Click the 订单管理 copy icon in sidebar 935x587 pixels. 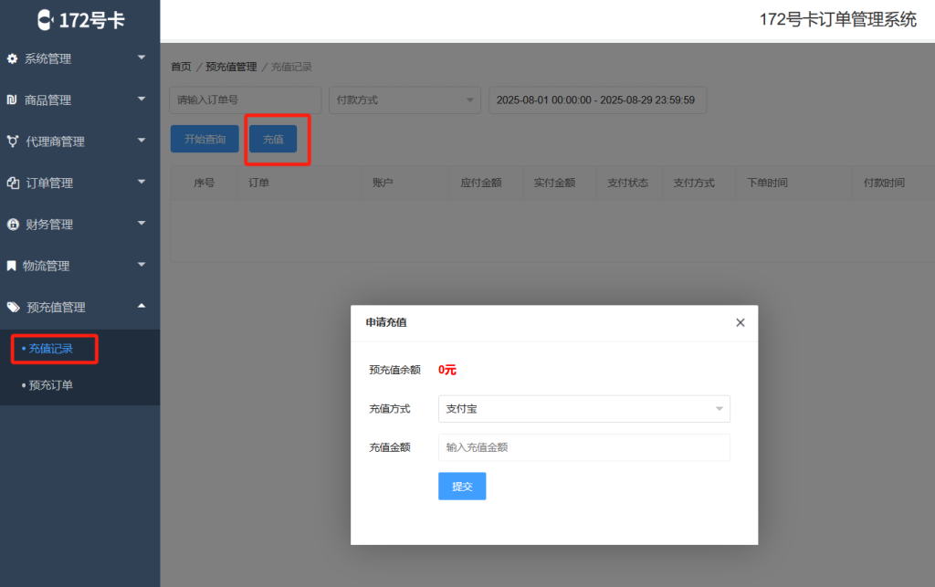[12, 183]
